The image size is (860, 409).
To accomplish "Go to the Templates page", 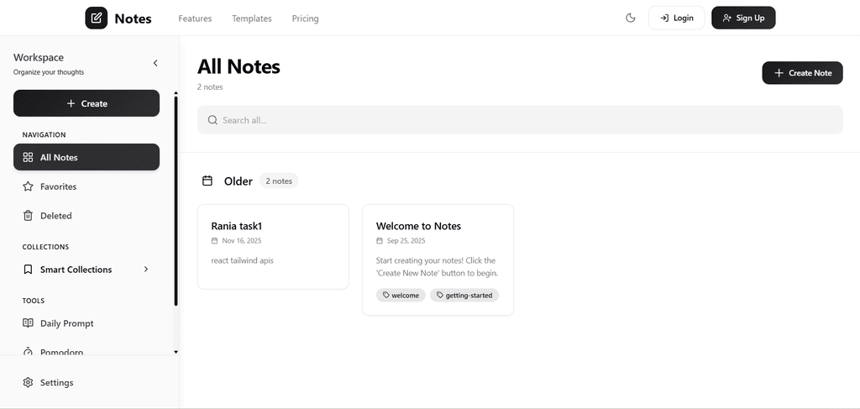I will pos(252,18).
